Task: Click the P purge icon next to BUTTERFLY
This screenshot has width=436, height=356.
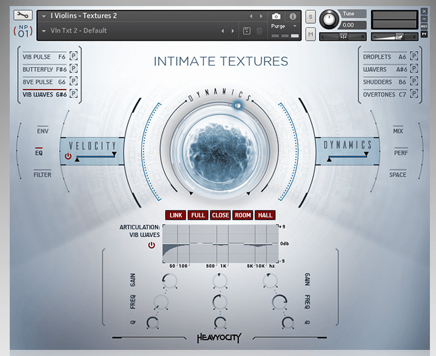Action: 74,68
